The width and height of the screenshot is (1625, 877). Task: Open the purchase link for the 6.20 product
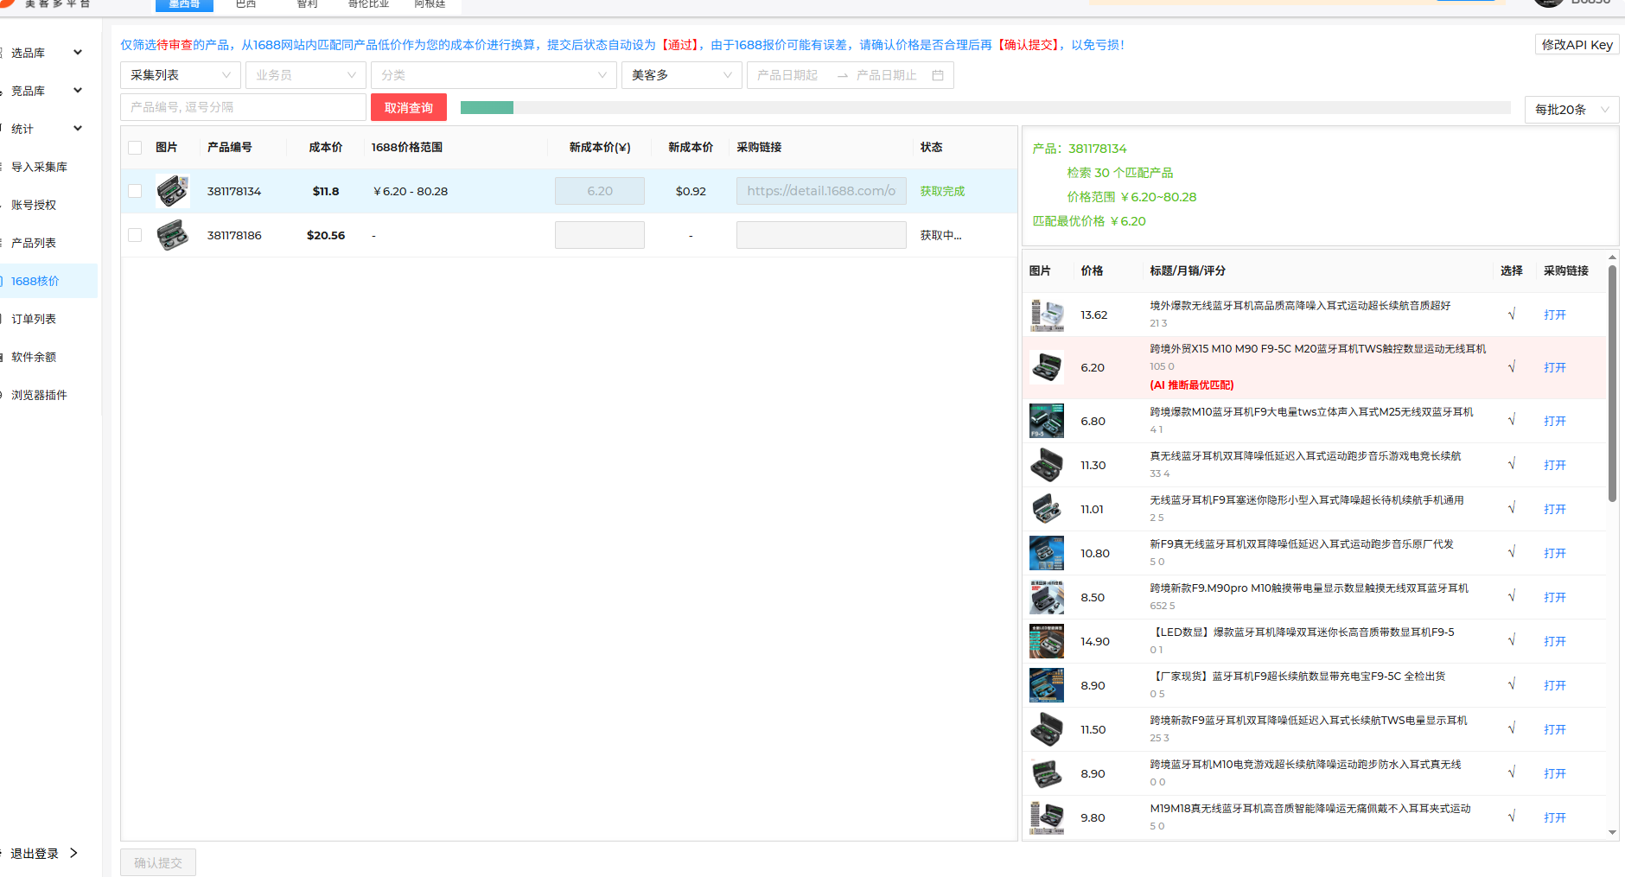pos(1555,368)
